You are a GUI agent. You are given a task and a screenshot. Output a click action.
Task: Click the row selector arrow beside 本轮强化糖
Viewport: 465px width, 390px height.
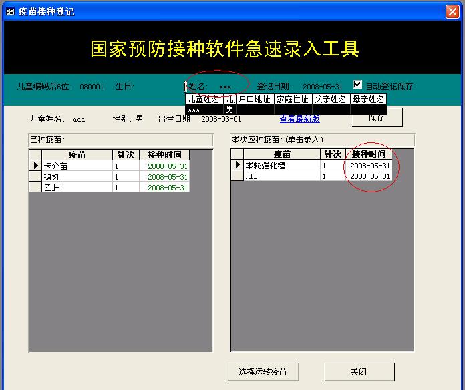(237, 165)
